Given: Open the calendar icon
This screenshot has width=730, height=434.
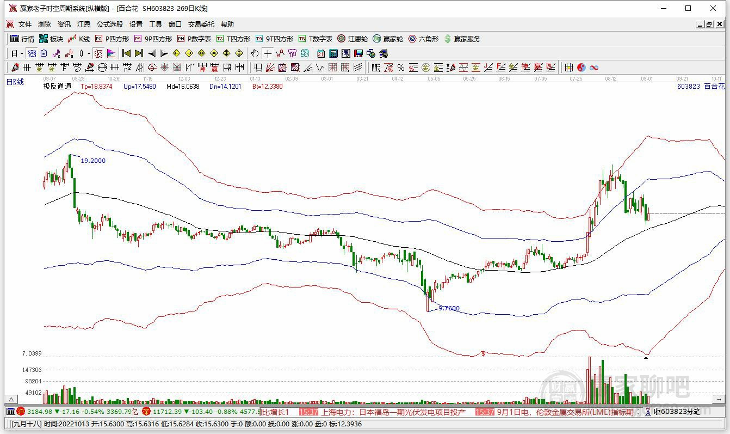Looking at the screenshot, I should click(x=321, y=53).
